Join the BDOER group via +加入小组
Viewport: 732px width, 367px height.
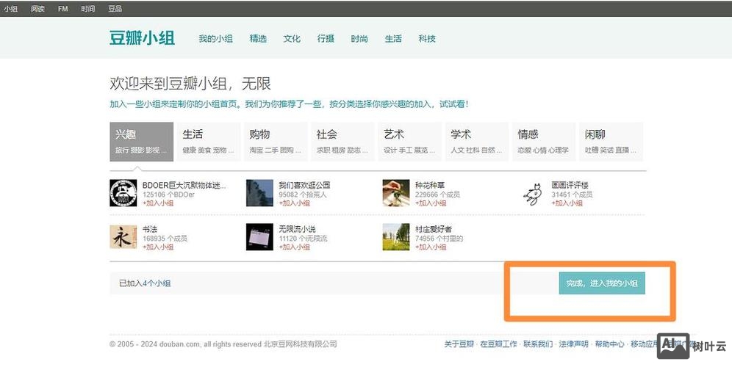[x=158, y=203]
